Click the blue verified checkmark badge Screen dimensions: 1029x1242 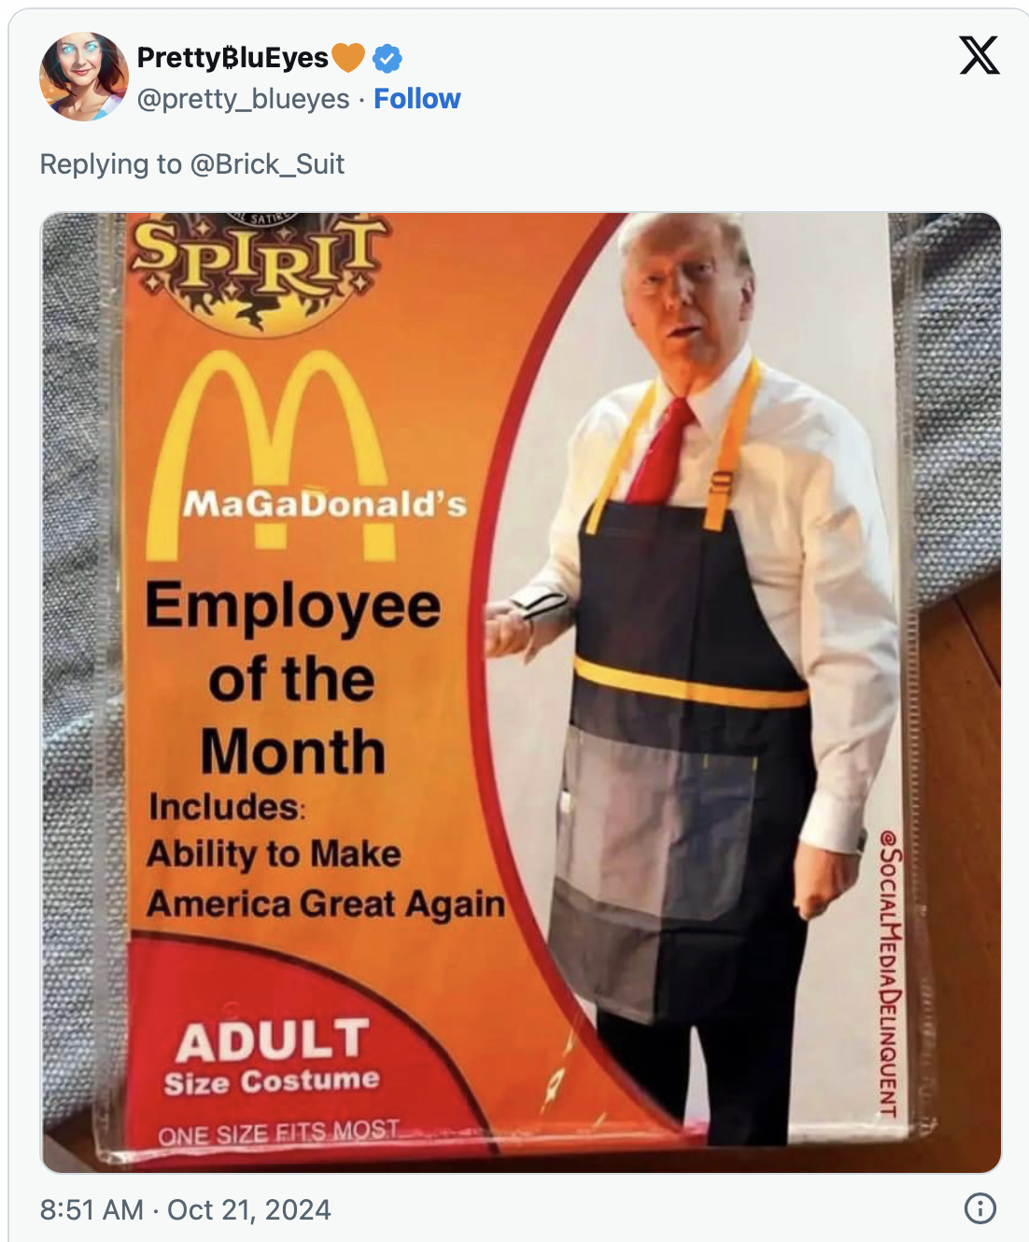coord(388,58)
